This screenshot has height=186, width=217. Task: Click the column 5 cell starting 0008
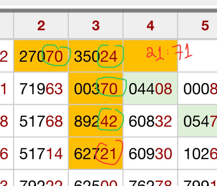[x=198, y=89]
